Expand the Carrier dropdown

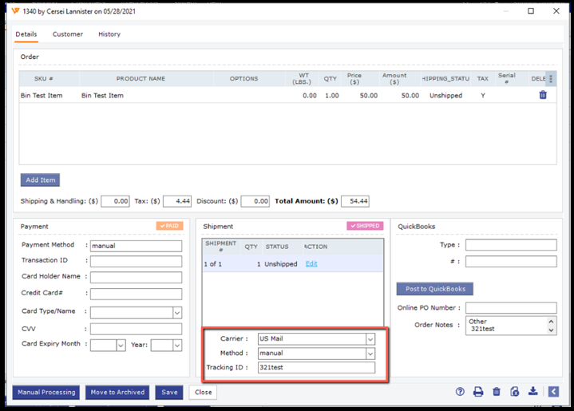370,338
